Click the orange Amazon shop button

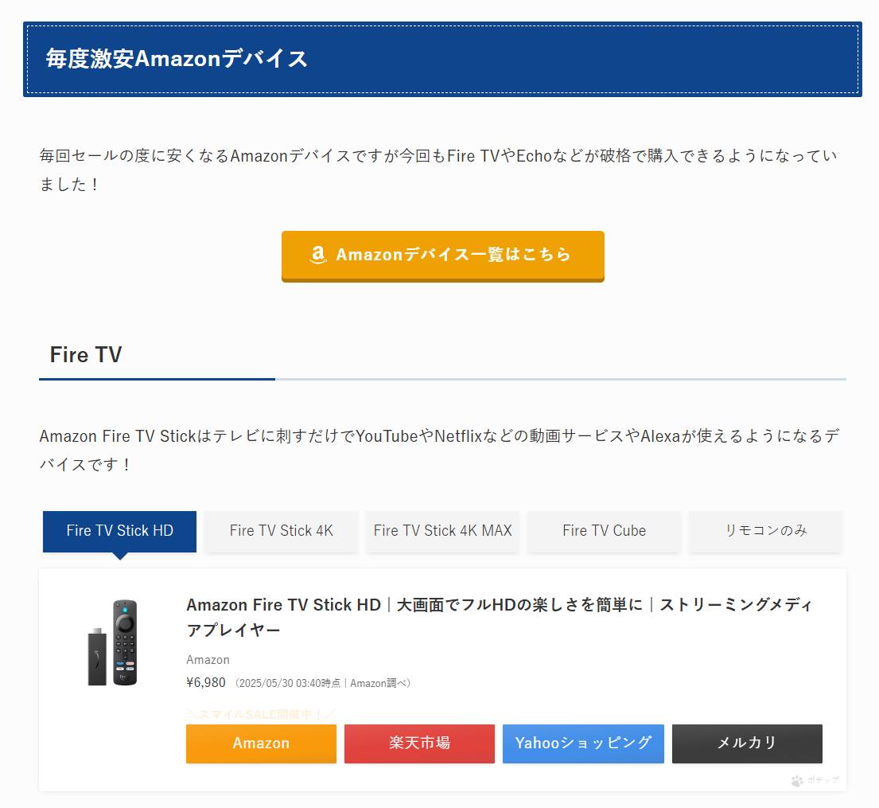(261, 744)
